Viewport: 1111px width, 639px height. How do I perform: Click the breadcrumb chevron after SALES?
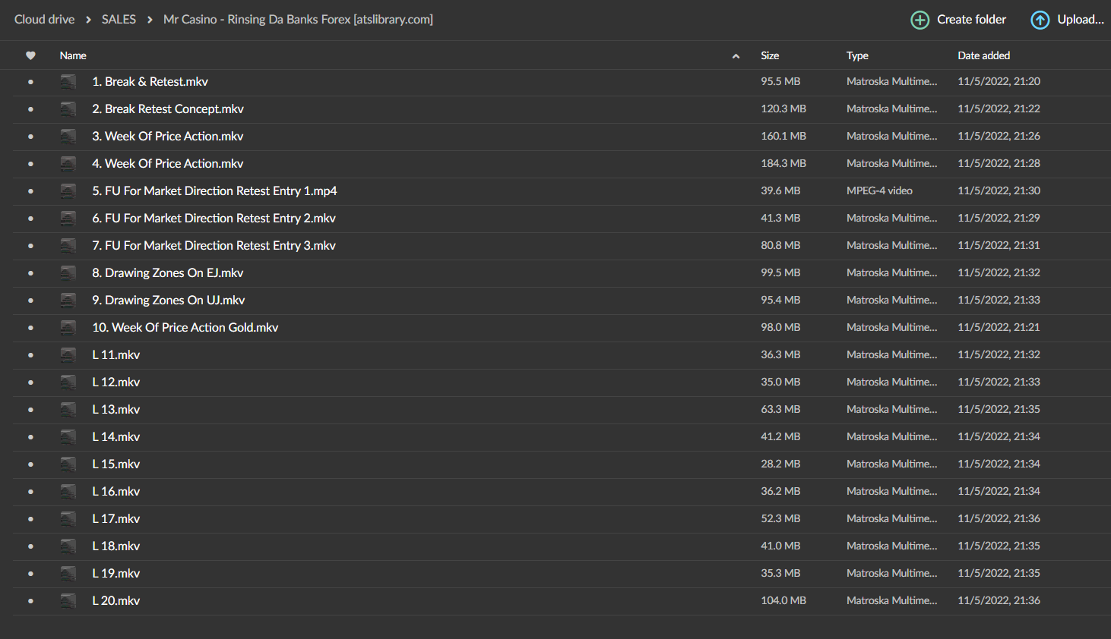[x=150, y=20]
